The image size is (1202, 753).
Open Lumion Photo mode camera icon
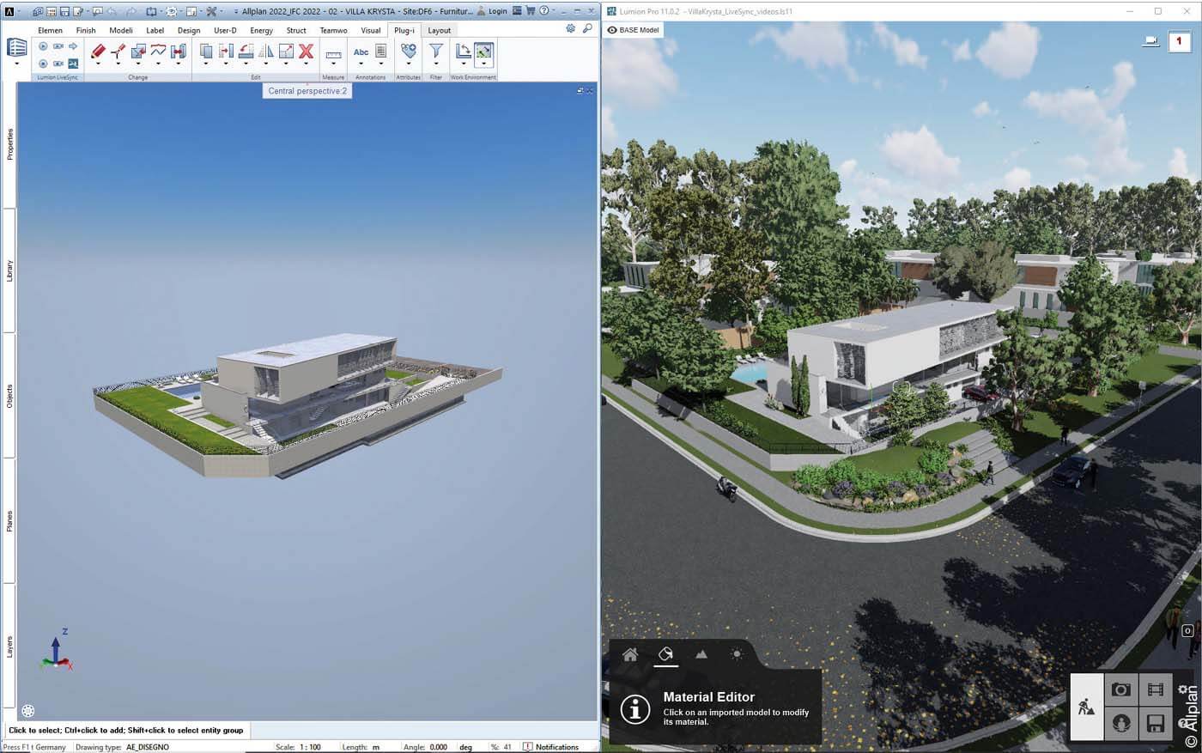(1120, 689)
